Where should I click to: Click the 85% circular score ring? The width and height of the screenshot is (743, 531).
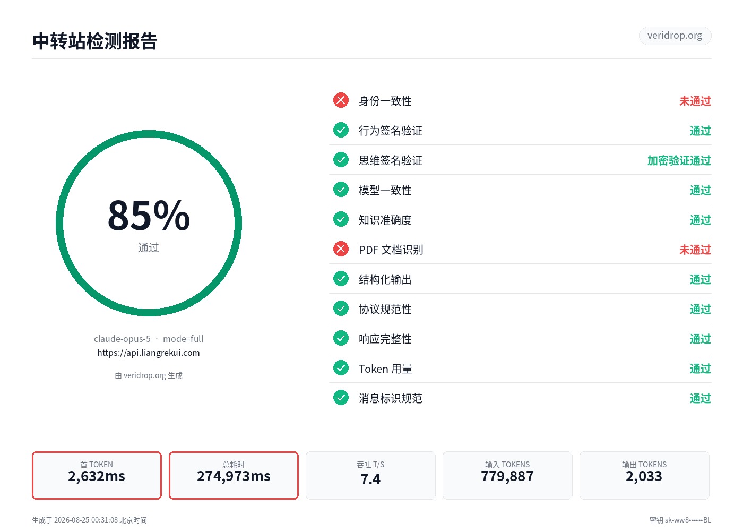pos(149,224)
